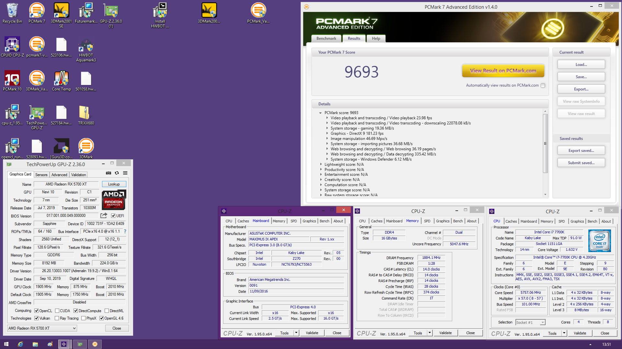Open the Tools dropdown arrow in Mainboard CPU-Z
The image size is (622, 349).
coord(296,333)
